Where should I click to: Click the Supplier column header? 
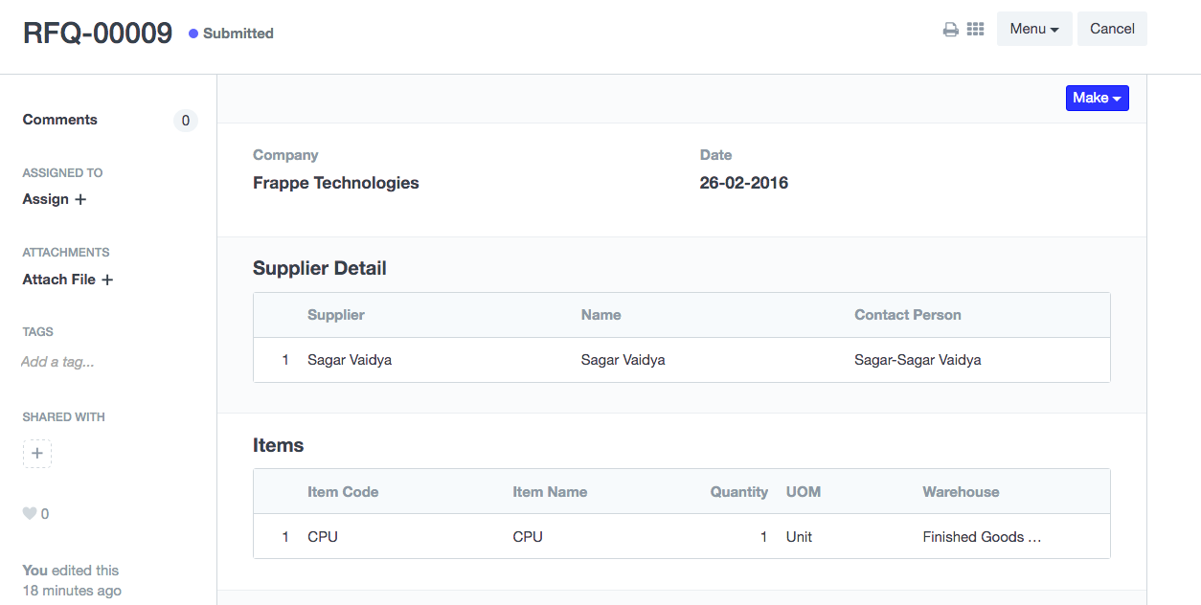pos(336,315)
